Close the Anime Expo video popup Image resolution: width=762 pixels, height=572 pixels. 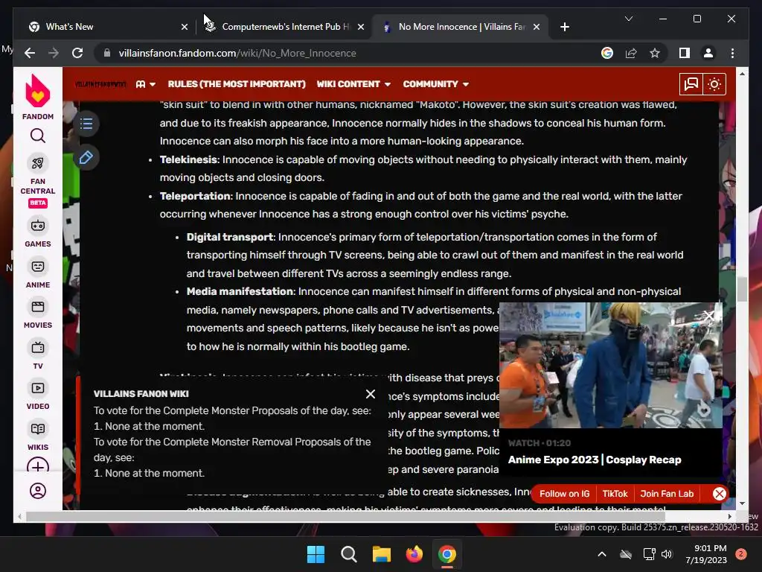[709, 316]
